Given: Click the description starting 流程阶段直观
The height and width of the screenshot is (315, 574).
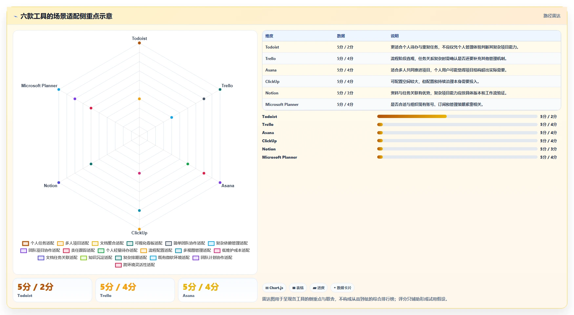Looking at the screenshot, I should coord(449,59).
